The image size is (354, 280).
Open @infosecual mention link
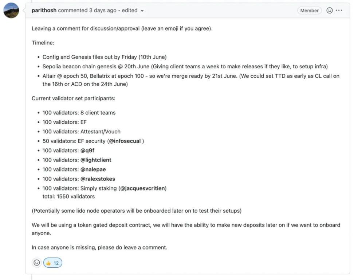pyautogui.click(x=125, y=141)
